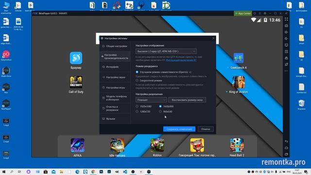The image size is (311, 175).
Task: Select Ярлыки settings tab
Action: point(115,119)
